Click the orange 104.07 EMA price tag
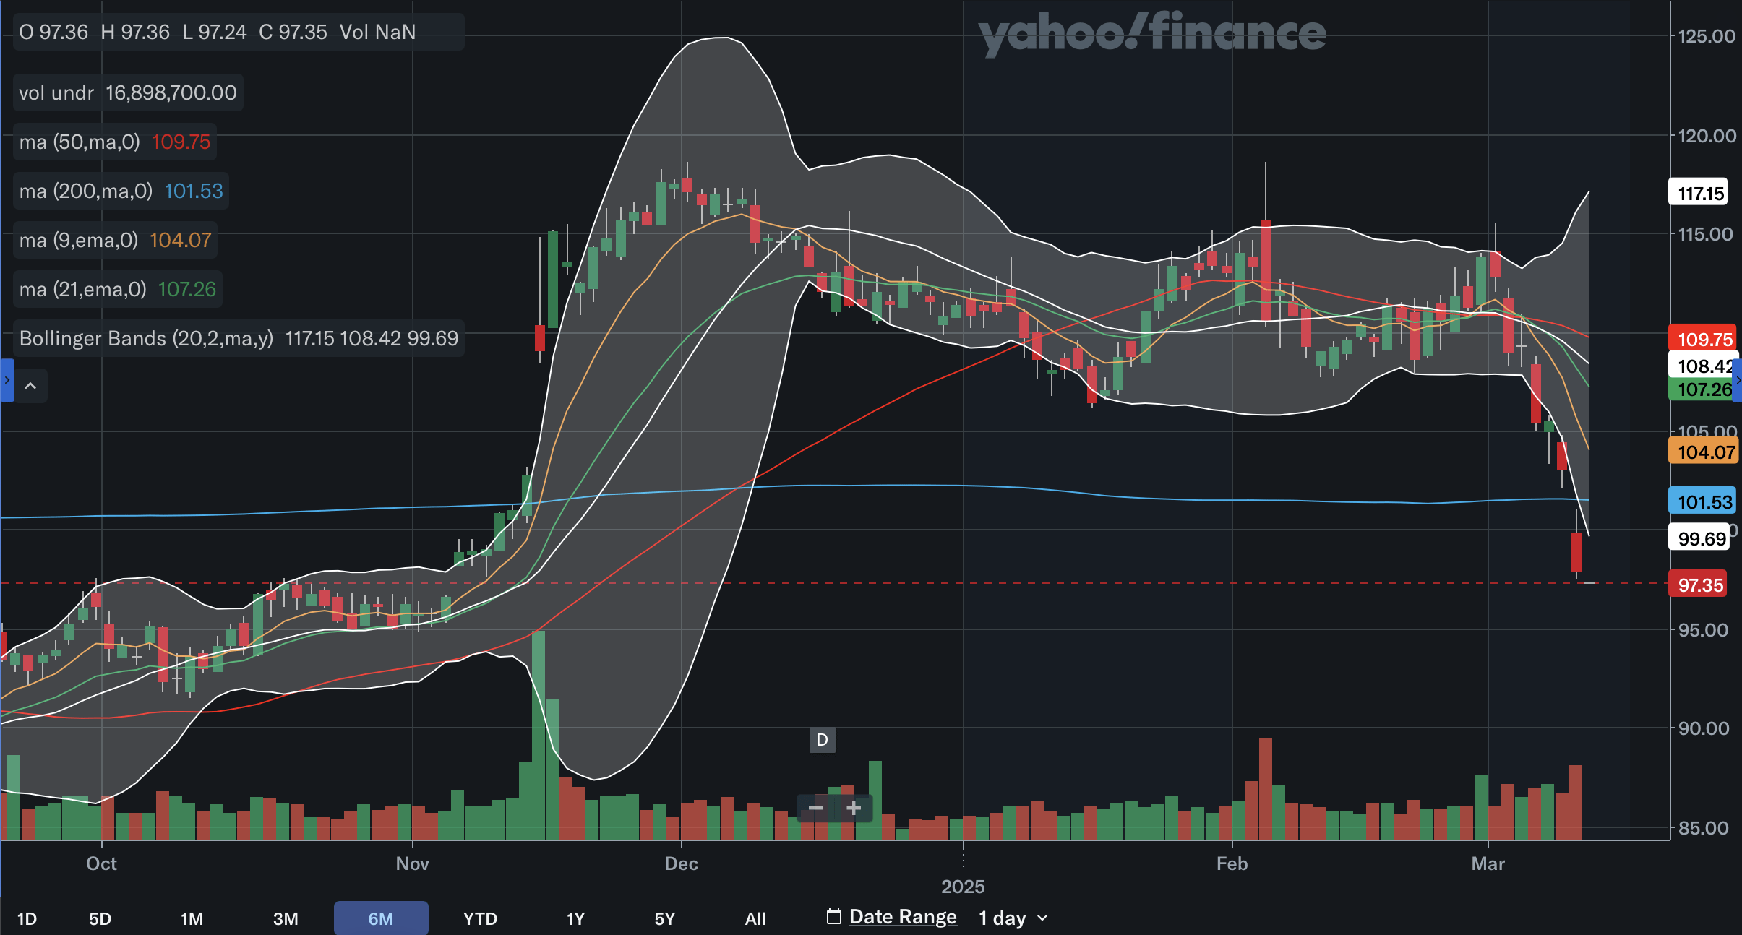This screenshot has width=1742, height=935. pos(1703,452)
